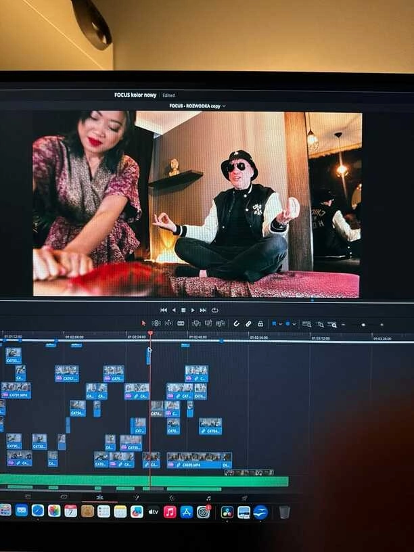
Task: Switch to the Media page tab
Action: point(28,497)
